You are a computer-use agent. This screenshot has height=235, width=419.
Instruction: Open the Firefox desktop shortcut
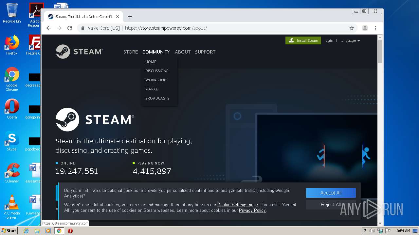tap(12, 45)
